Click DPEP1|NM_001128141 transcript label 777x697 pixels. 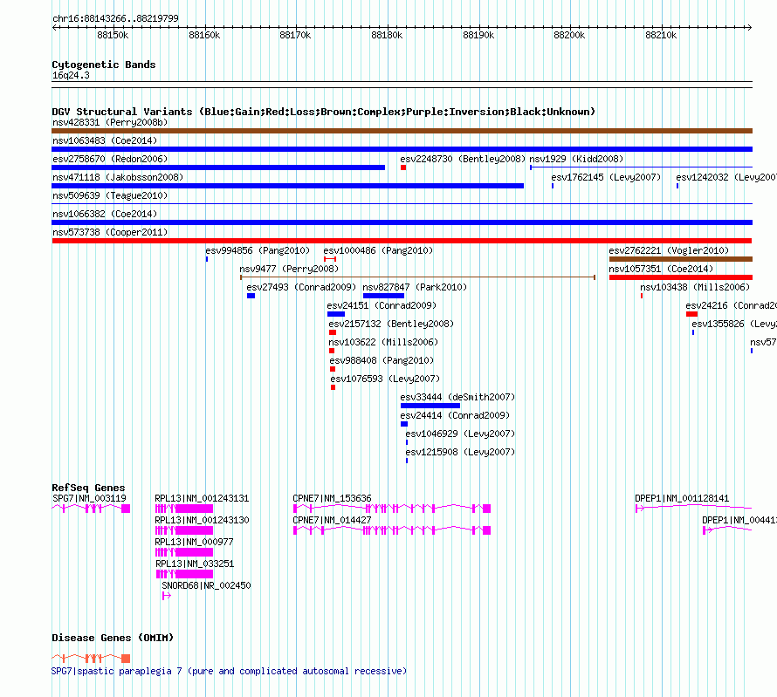682,498
